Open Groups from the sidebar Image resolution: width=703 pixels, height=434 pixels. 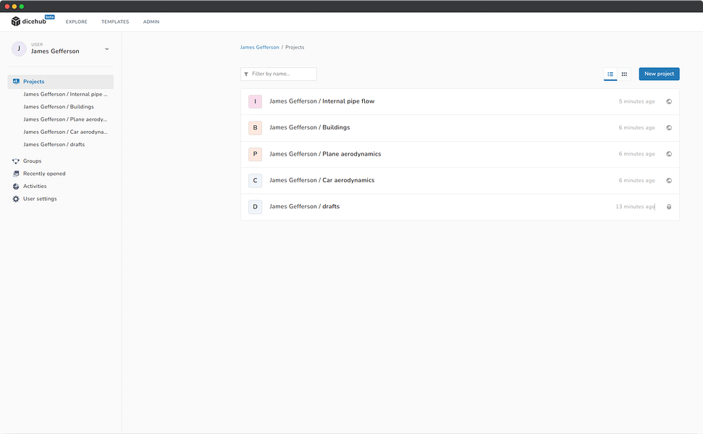[33, 161]
